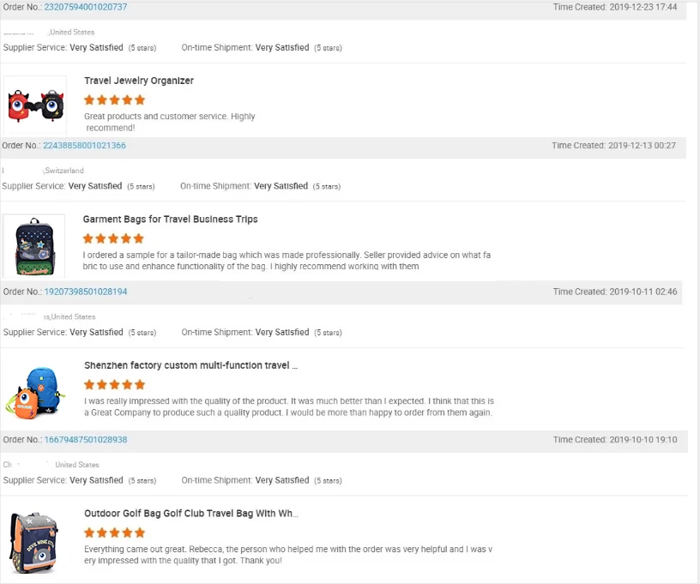
Task: Click the five-star rating under Travel Jewelry Organizer
Action: (115, 99)
